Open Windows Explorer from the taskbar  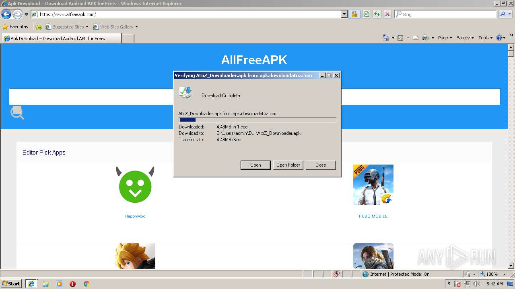coord(45,284)
